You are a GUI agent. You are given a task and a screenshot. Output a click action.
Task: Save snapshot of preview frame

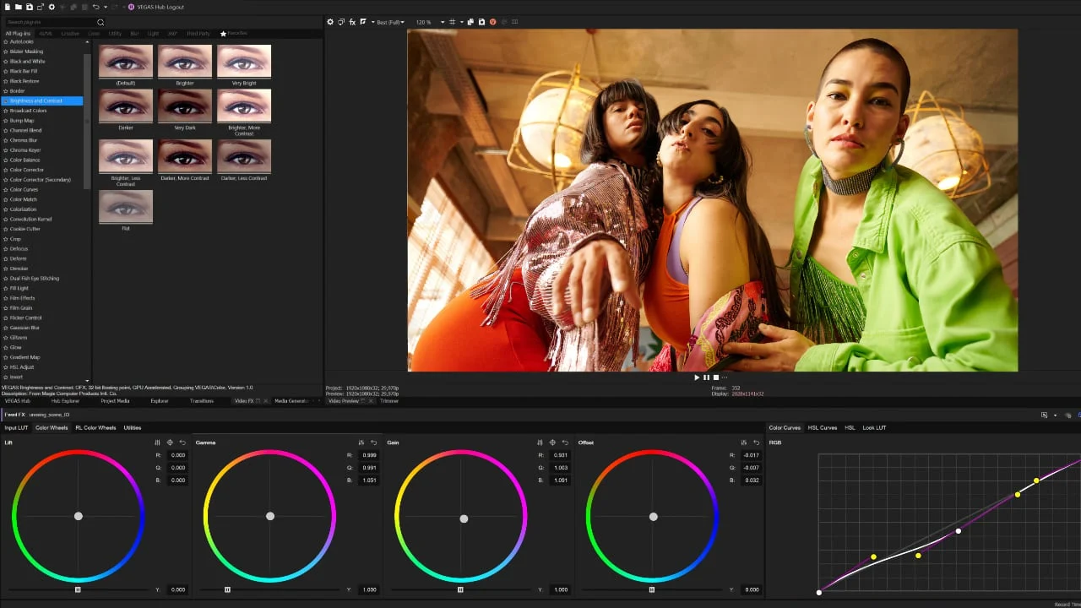coord(481,22)
